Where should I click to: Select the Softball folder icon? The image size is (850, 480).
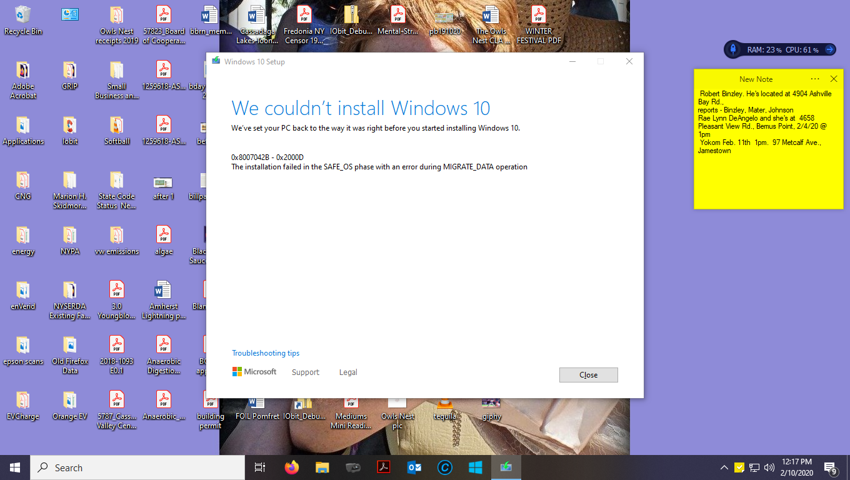tap(117, 131)
